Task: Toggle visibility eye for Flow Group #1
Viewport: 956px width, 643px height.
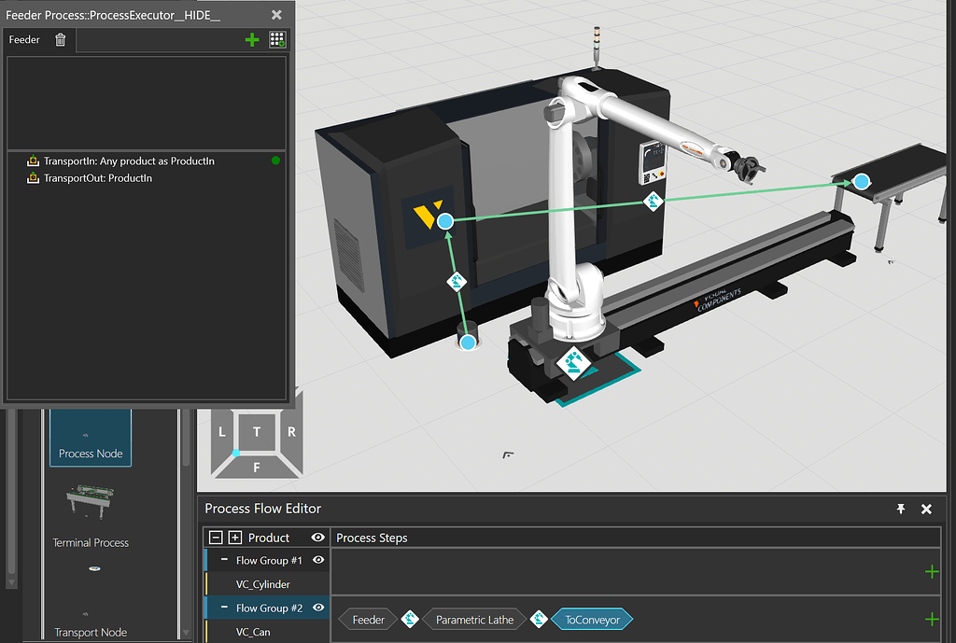Action: click(317, 561)
